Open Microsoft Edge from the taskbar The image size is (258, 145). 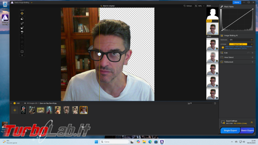(x=150, y=142)
